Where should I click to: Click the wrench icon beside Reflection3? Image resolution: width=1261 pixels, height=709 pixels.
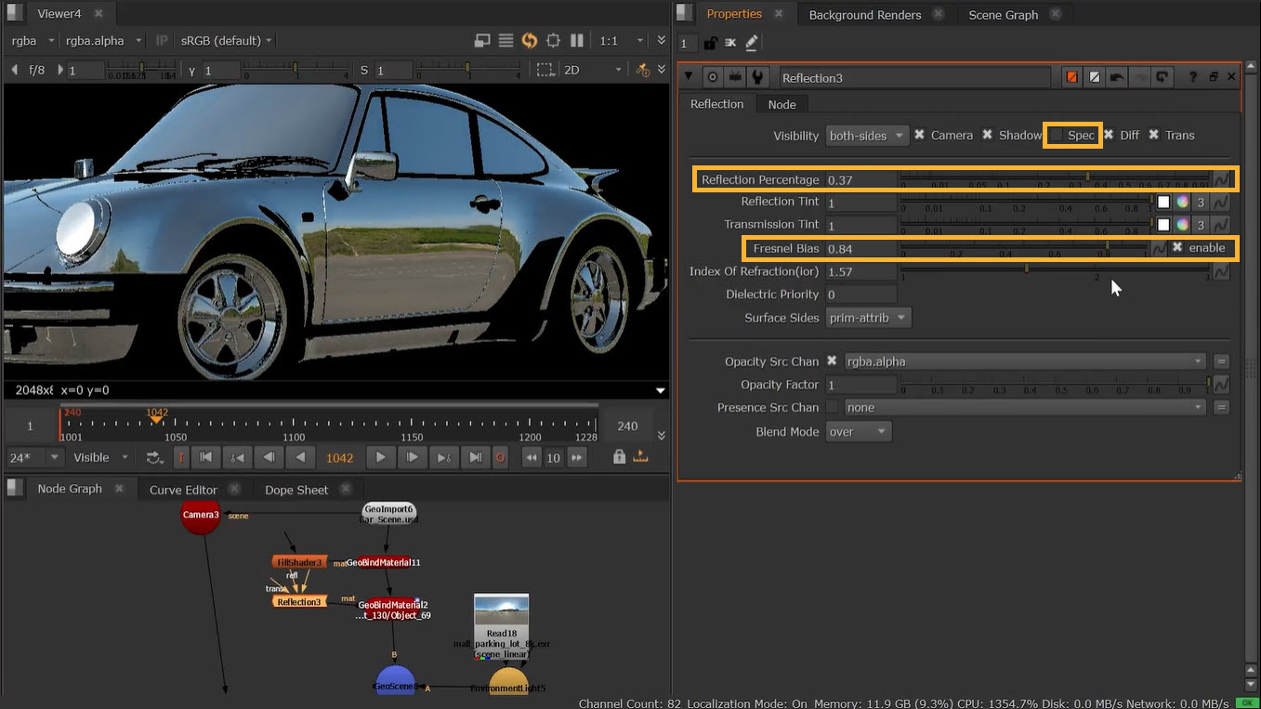click(757, 78)
